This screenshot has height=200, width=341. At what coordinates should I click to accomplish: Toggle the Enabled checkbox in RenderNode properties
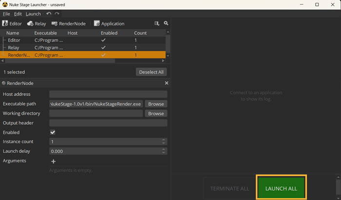coord(53,132)
